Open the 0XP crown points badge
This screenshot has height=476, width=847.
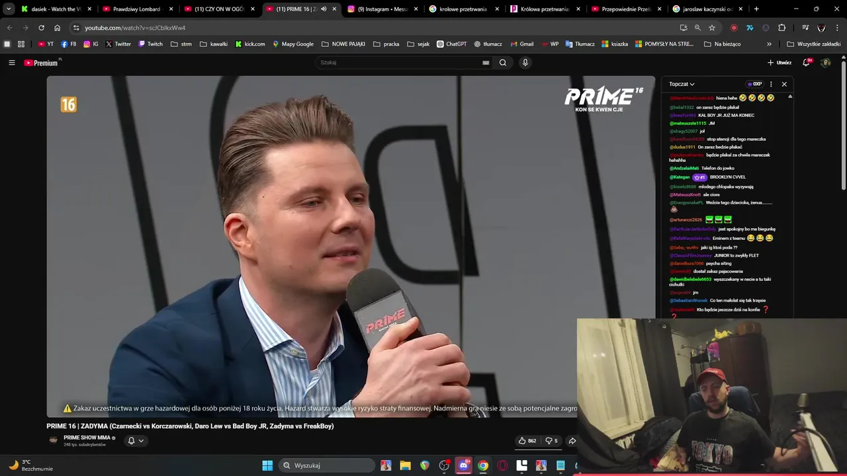pyautogui.click(x=754, y=84)
